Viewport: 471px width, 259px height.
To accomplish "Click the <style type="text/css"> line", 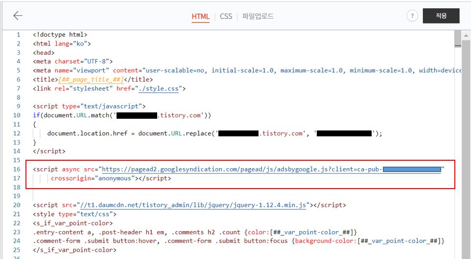I will pos(74,215).
